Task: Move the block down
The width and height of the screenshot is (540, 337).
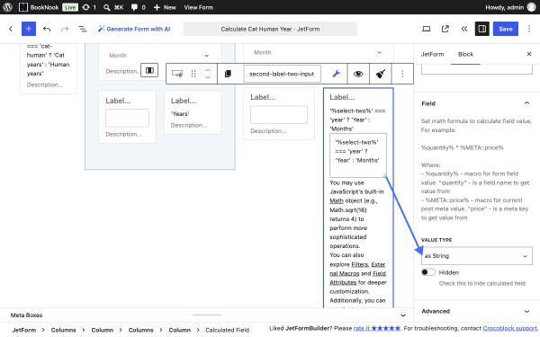Action: click(x=208, y=77)
